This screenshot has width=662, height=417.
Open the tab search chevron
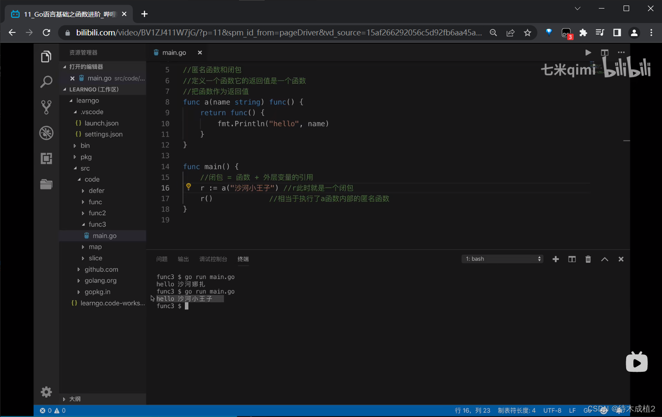click(577, 8)
